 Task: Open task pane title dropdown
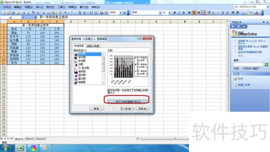click(264, 22)
